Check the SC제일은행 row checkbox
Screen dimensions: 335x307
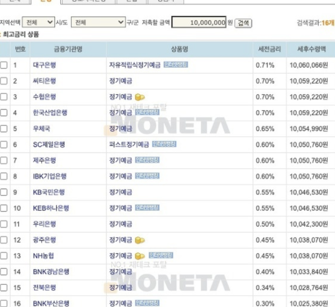click(4, 144)
